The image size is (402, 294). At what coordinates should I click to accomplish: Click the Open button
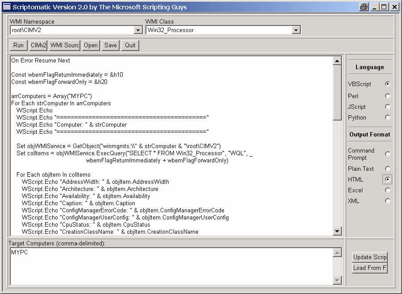[91, 46]
